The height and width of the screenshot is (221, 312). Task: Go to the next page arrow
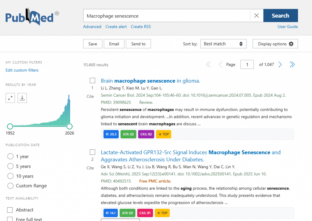(280, 65)
